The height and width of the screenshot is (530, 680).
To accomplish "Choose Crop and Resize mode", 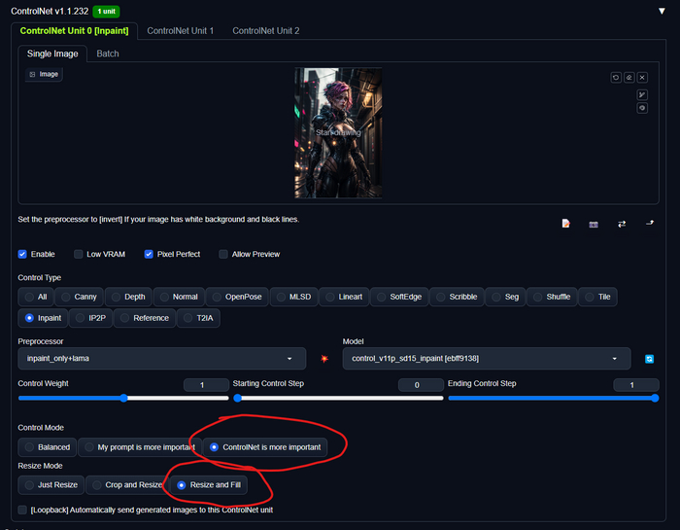I will [x=127, y=485].
